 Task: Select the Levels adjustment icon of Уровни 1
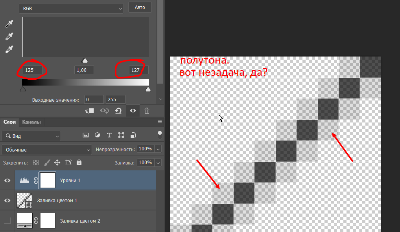24,180
